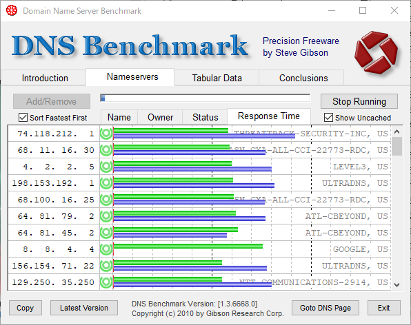Click the green status icon for 68.11.16.30
Screen dimensions: 411x325
[x=106, y=150]
